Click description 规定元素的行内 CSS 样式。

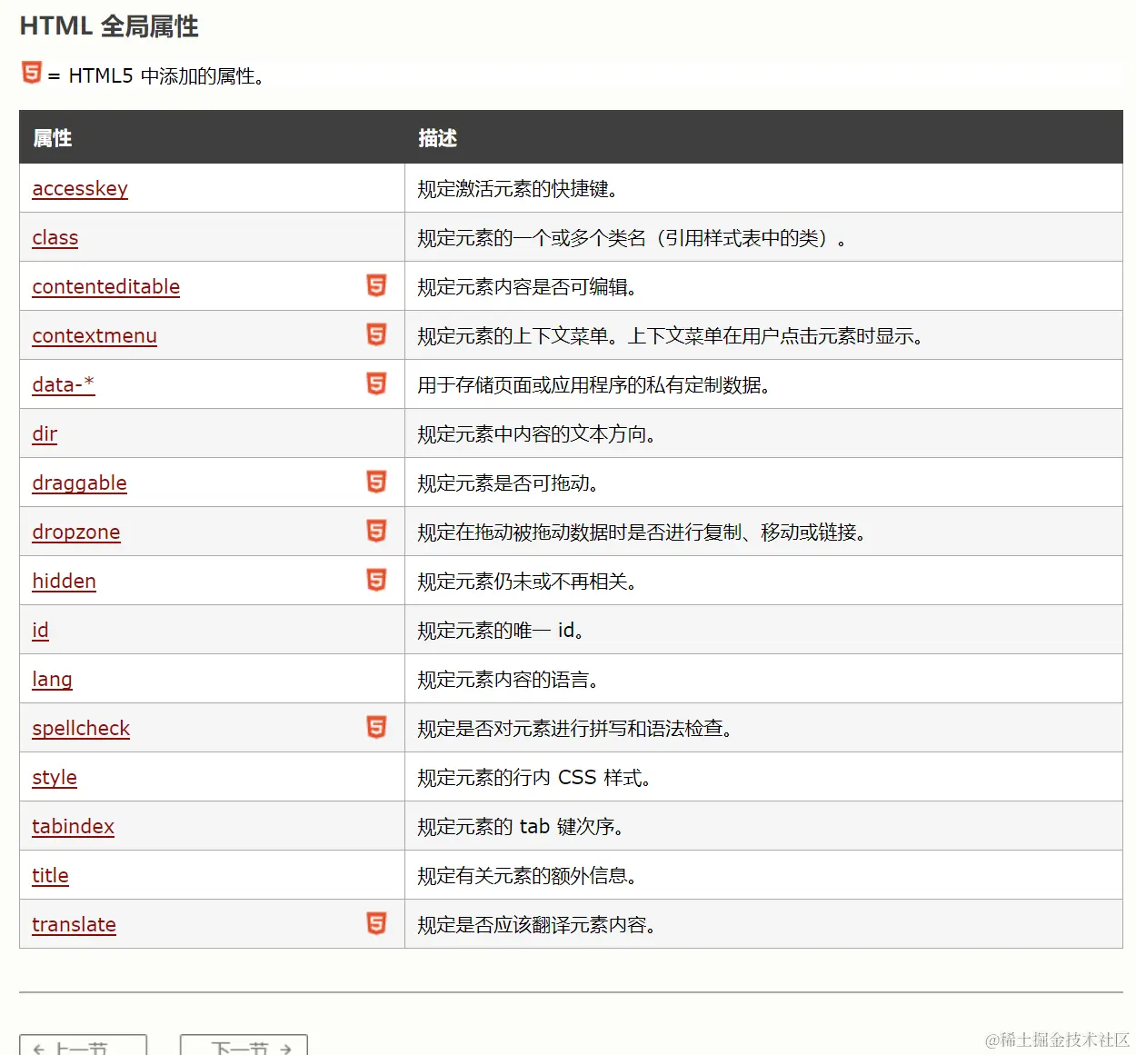point(534,778)
